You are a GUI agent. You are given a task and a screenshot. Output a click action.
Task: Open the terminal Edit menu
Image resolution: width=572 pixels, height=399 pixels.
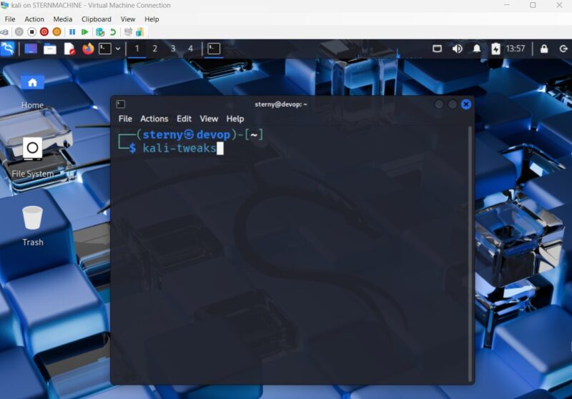click(x=184, y=119)
